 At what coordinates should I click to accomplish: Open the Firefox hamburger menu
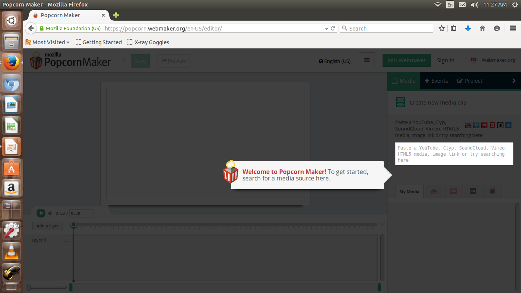(513, 28)
